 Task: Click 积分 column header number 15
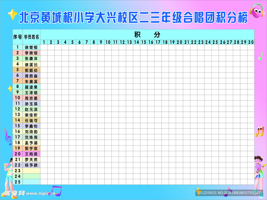pyautogui.click(x=144, y=42)
